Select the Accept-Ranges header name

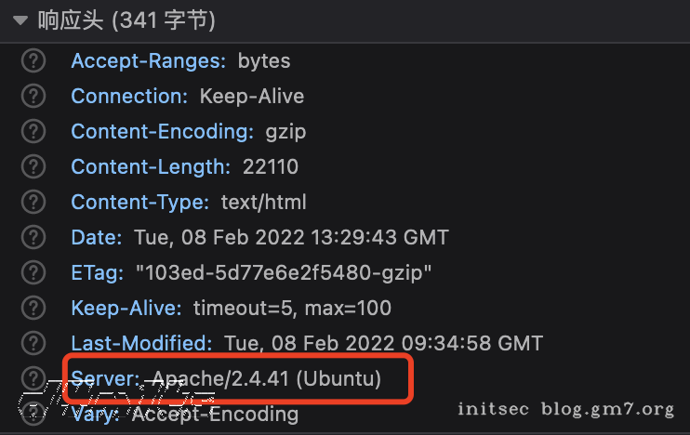click(149, 62)
